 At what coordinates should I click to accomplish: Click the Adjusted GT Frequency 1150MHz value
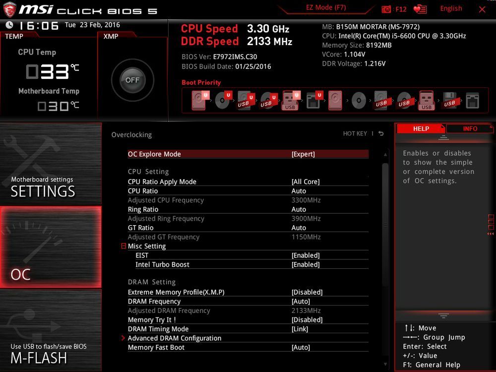point(306,237)
